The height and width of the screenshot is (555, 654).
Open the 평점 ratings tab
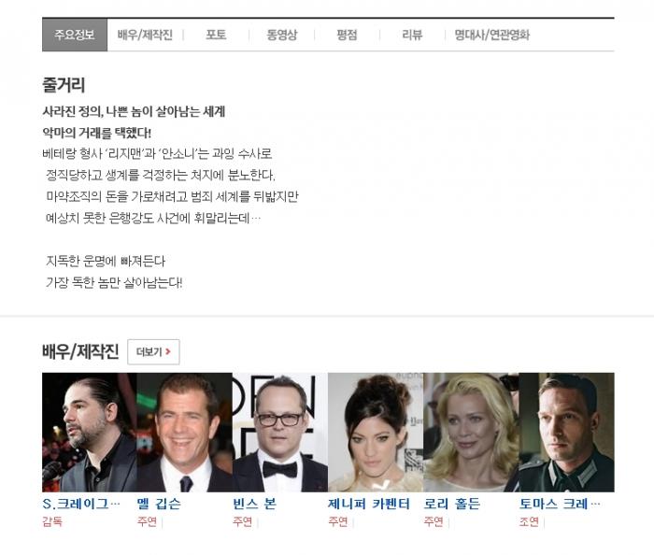coord(347,36)
